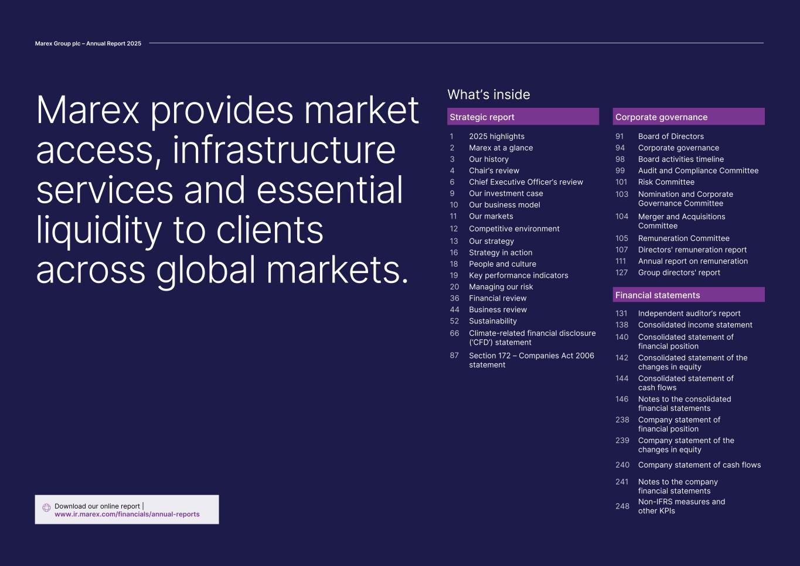Screen dimensions: 800x566
Task: Select the Consolidated income statement entry
Action: point(695,325)
